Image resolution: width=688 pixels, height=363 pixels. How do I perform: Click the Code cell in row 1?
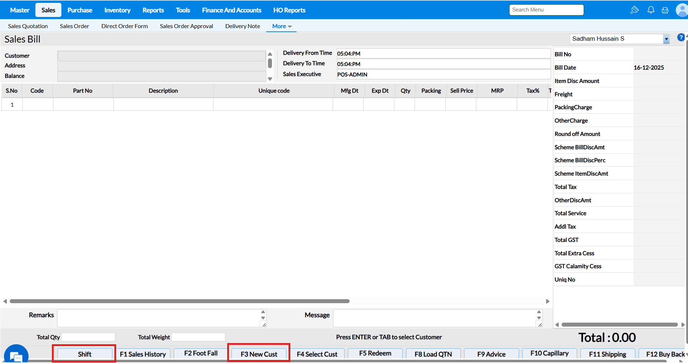click(x=38, y=105)
